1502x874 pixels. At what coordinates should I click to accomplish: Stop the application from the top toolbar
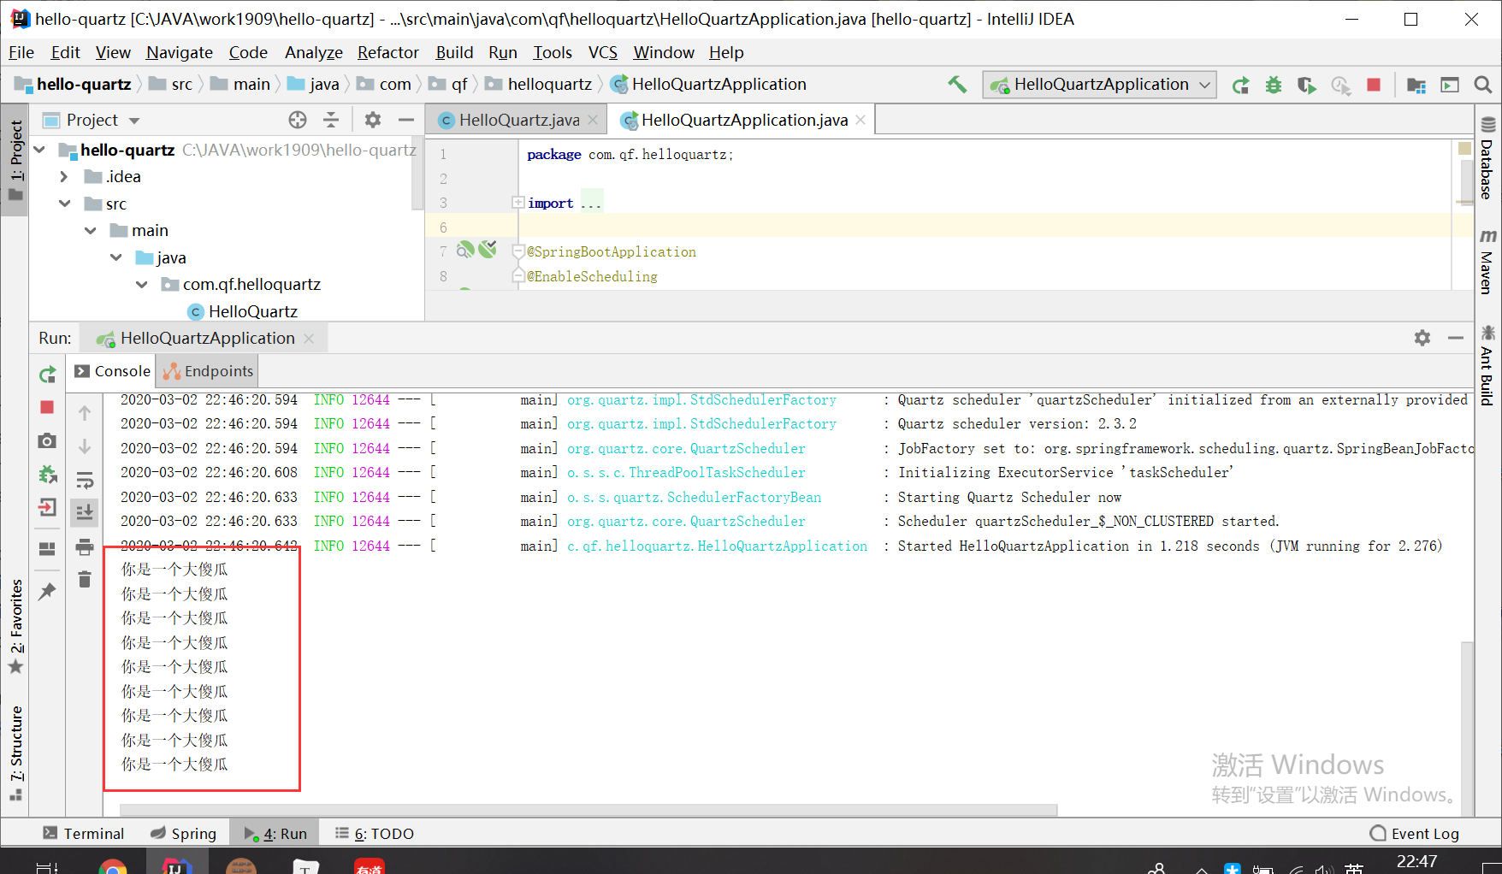[x=1374, y=85]
